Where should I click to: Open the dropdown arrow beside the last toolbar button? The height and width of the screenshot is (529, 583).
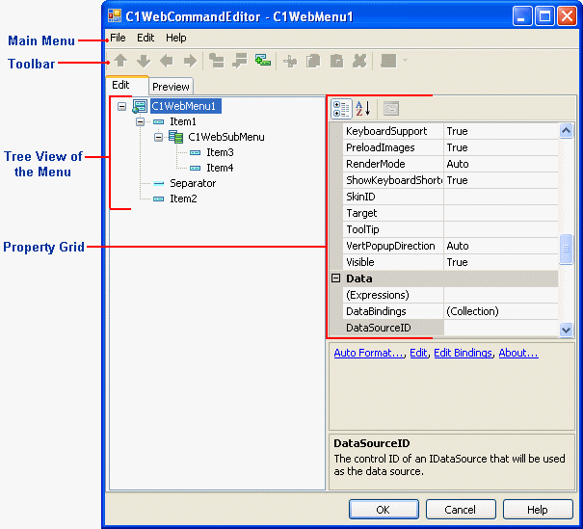click(x=406, y=60)
